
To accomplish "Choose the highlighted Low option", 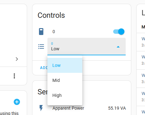I will tap(65, 65).
